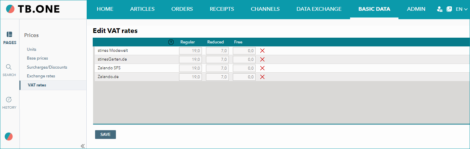470x149 pixels.
Task: Open the RECEIPTS menu
Action: coord(222,9)
